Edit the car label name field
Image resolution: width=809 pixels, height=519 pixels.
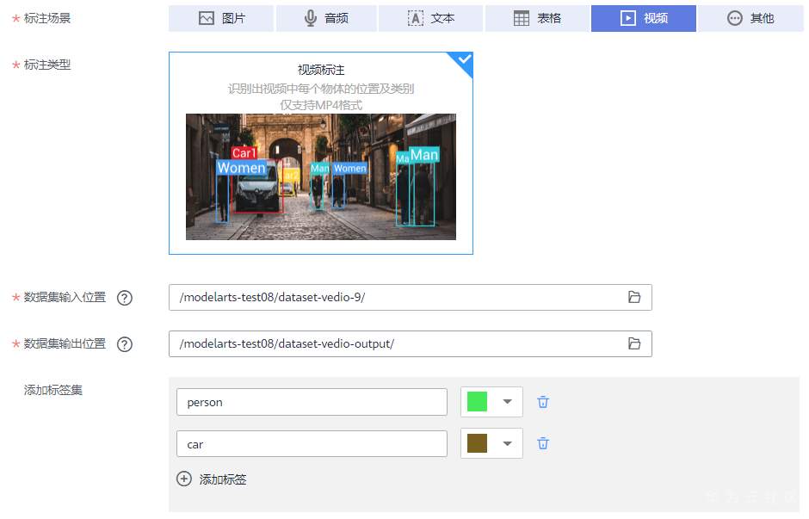click(x=312, y=443)
